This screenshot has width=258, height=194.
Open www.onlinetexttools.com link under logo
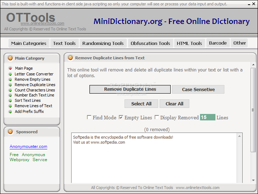point(43,24)
